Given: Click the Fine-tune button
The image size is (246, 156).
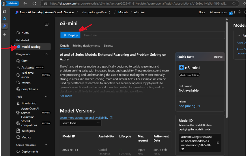Looking at the screenshot, I should [90, 35].
